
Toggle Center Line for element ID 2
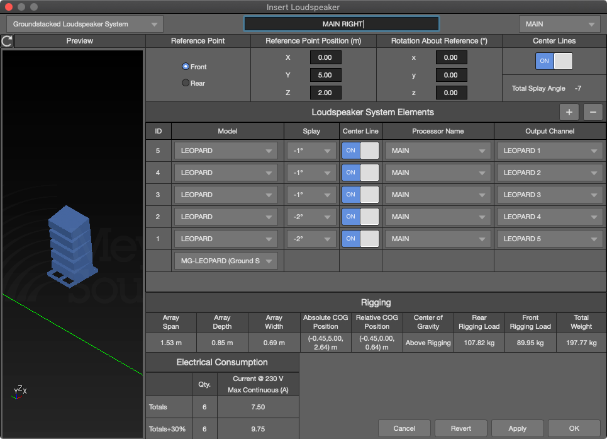click(x=360, y=217)
